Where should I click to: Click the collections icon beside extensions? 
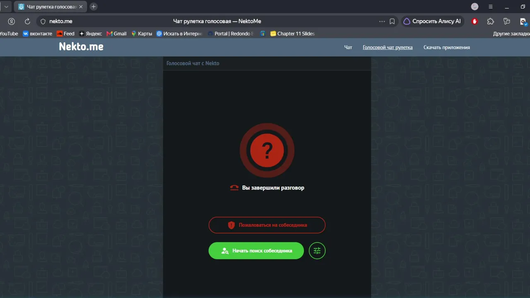point(506,22)
